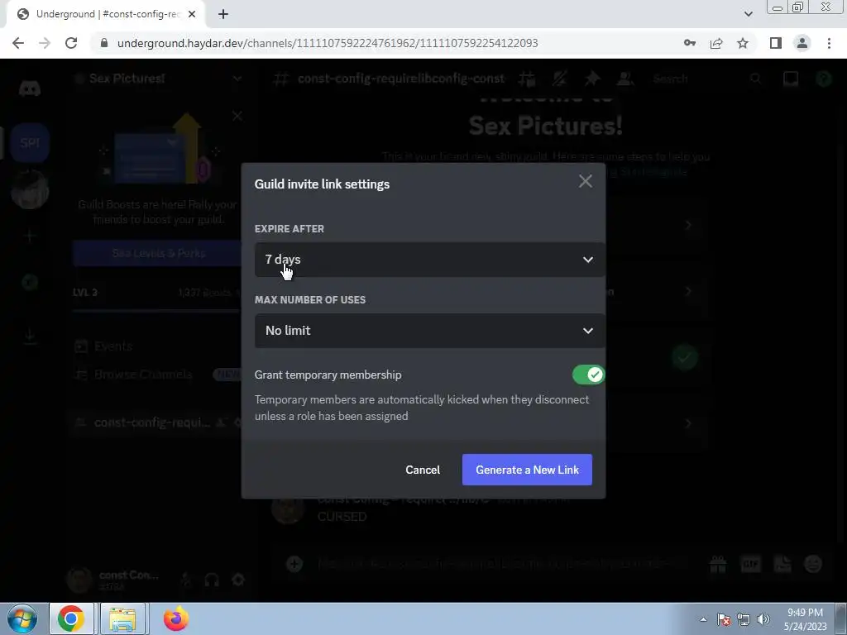Viewport: 847px width, 635px height.
Task: Close the Underground tab
Action: coord(192,15)
